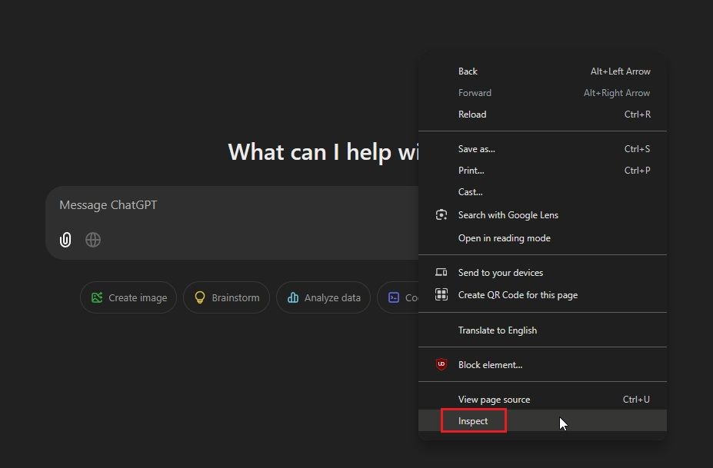This screenshot has height=468, width=713.
Task: Click the Code terminal icon
Action: [x=394, y=297]
